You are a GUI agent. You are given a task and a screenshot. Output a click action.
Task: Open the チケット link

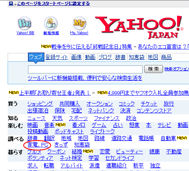point(149,104)
